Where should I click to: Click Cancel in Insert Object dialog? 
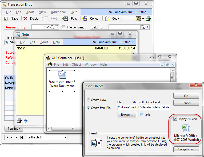[186, 103]
